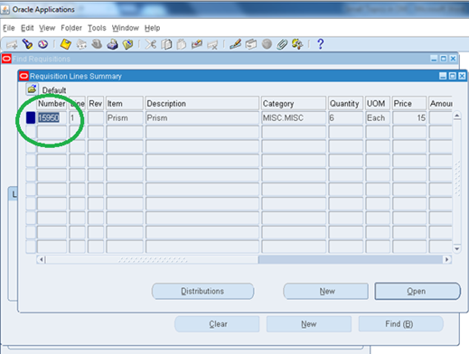The image size is (469, 354).
Task: Close the Find Requisitions window
Action: pos(453,59)
